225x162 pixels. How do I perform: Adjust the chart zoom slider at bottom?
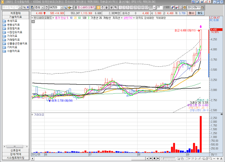pos(168,158)
